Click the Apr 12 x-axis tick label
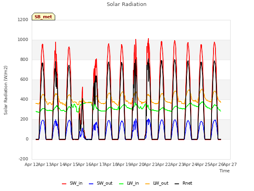Viewport: 254px width, 191px height. pos(31,164)
